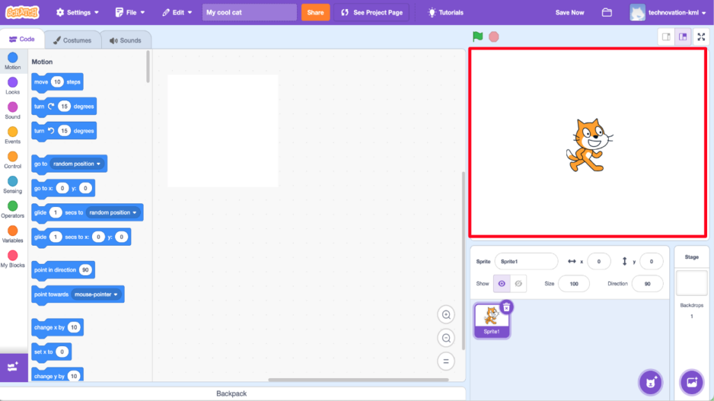The image size is (714, 401).
Task: Start project with green flag
Action: pyautogui.click(x=478, y=36)
